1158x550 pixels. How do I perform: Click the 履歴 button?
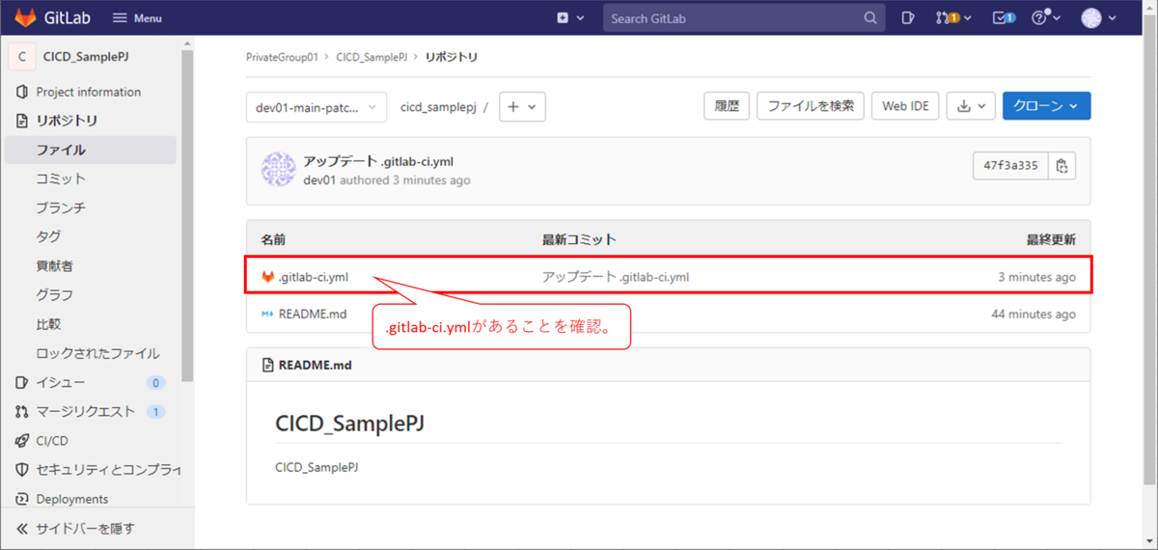pos(727,106)
